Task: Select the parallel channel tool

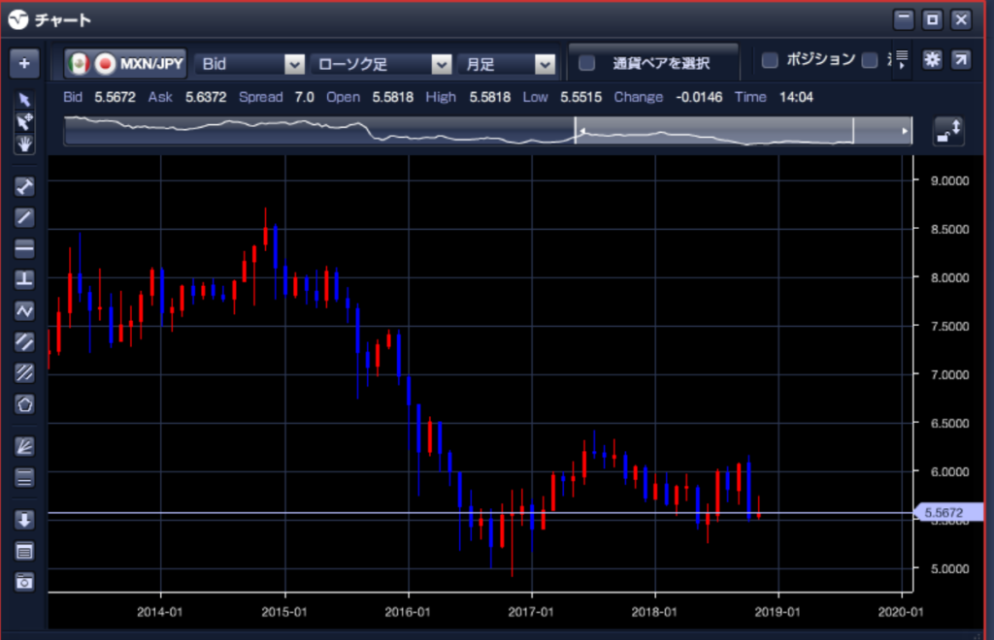Action: point(24,342)
